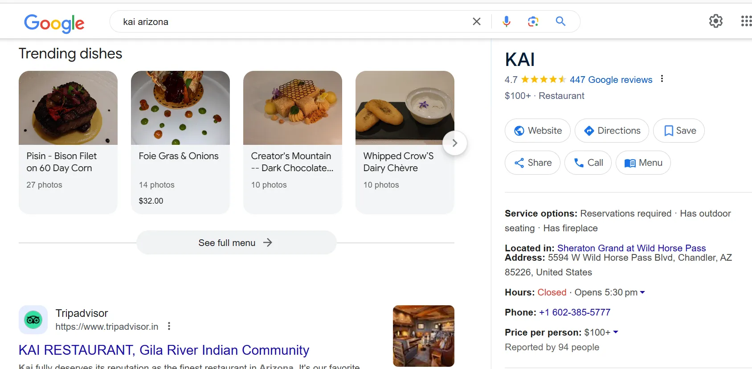752x369 pixels.
Task: Open KAI's Menu button
Action: point(643,163)
